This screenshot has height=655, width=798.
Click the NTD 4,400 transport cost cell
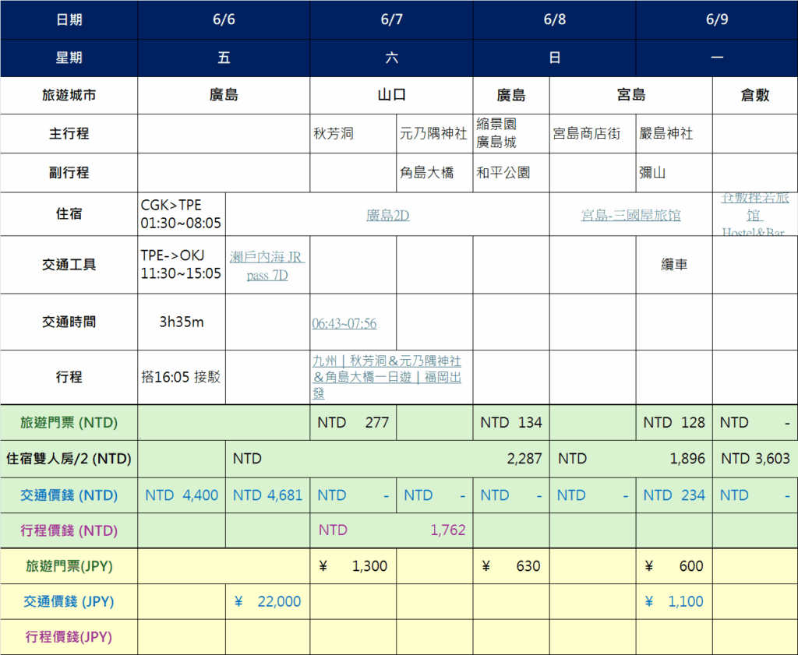click(182, 495)
